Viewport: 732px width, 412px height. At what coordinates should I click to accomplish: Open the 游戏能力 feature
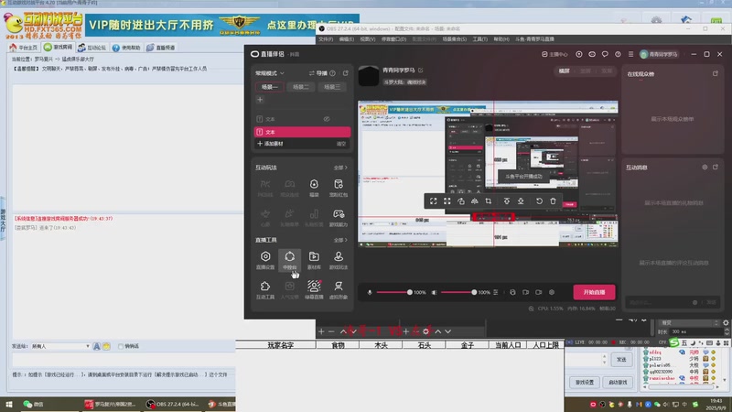338,218
